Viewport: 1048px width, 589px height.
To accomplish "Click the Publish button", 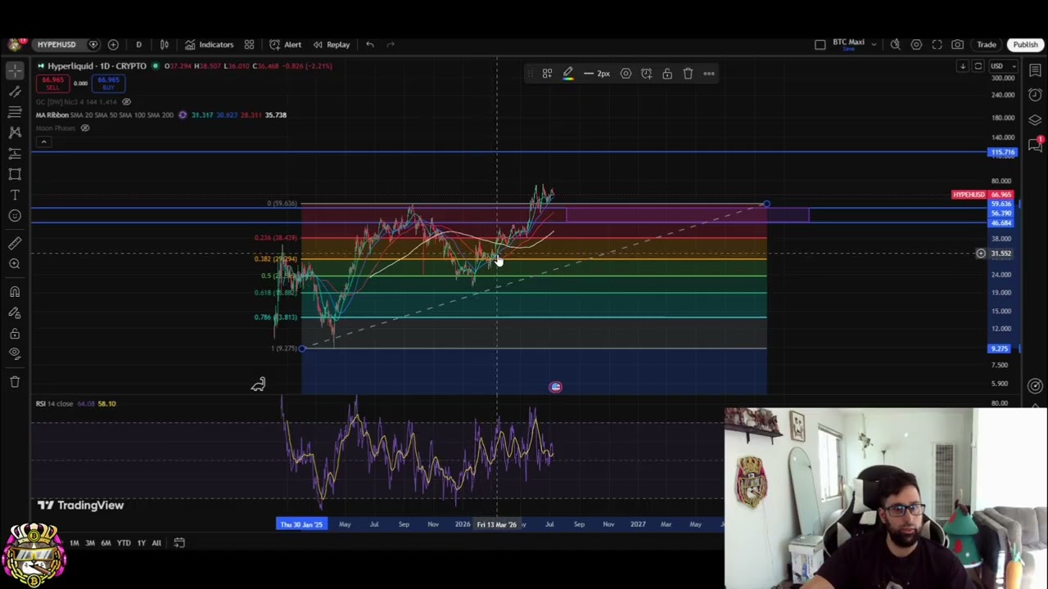I will pos(1025,44).
